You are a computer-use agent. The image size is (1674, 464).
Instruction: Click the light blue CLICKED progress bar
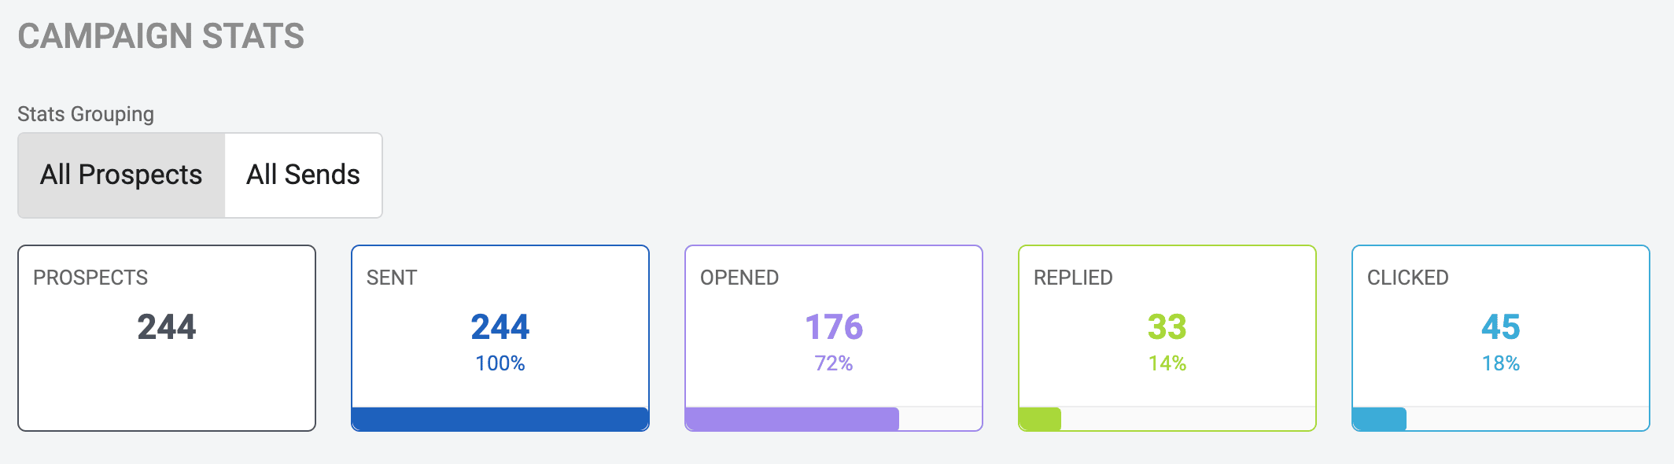coord(1380,418)
